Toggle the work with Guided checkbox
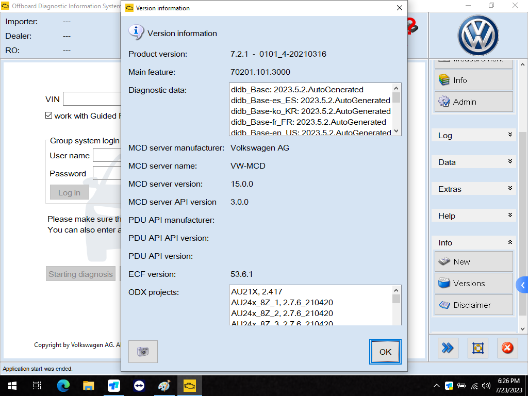 pos(49,115)
